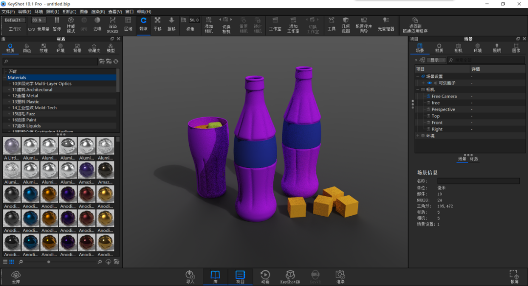This screenshot has height=286, width=528.
Task: Click the thumbnail size slider in library
Action: pos(48,262)
